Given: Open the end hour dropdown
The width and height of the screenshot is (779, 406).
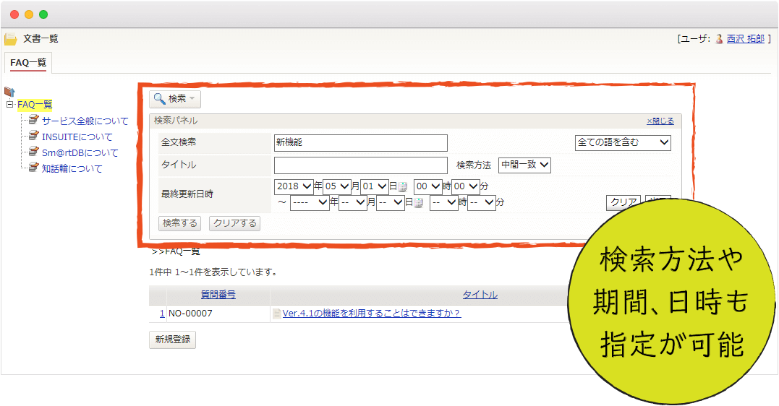Looking at the screenshot, I should [444, 202].
